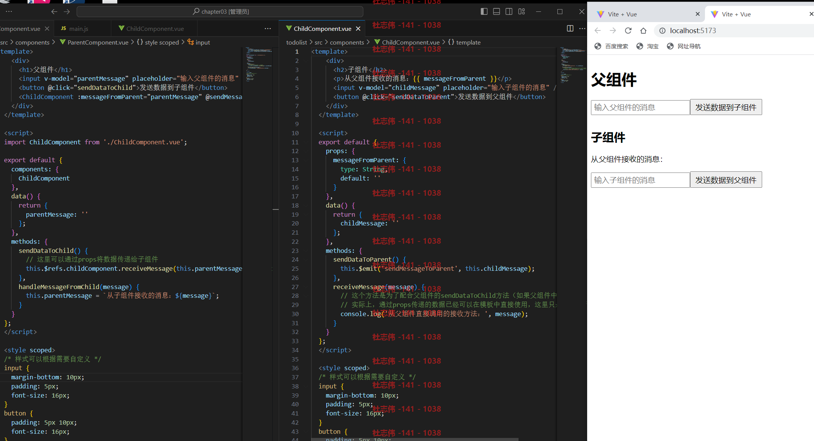This screenshot has width=814, height=441.
Task: Go forward in VS Code navigation history
Action: [67, 12]
